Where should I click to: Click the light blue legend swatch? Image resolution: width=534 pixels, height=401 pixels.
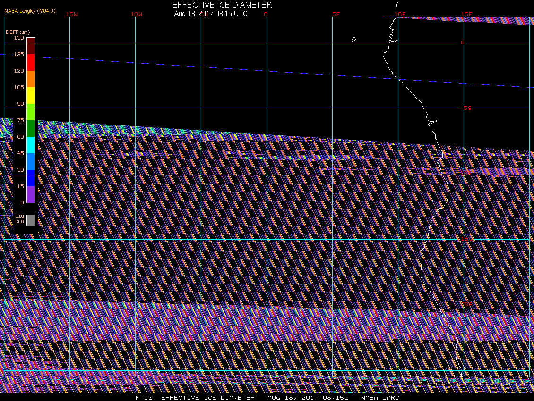31,161
